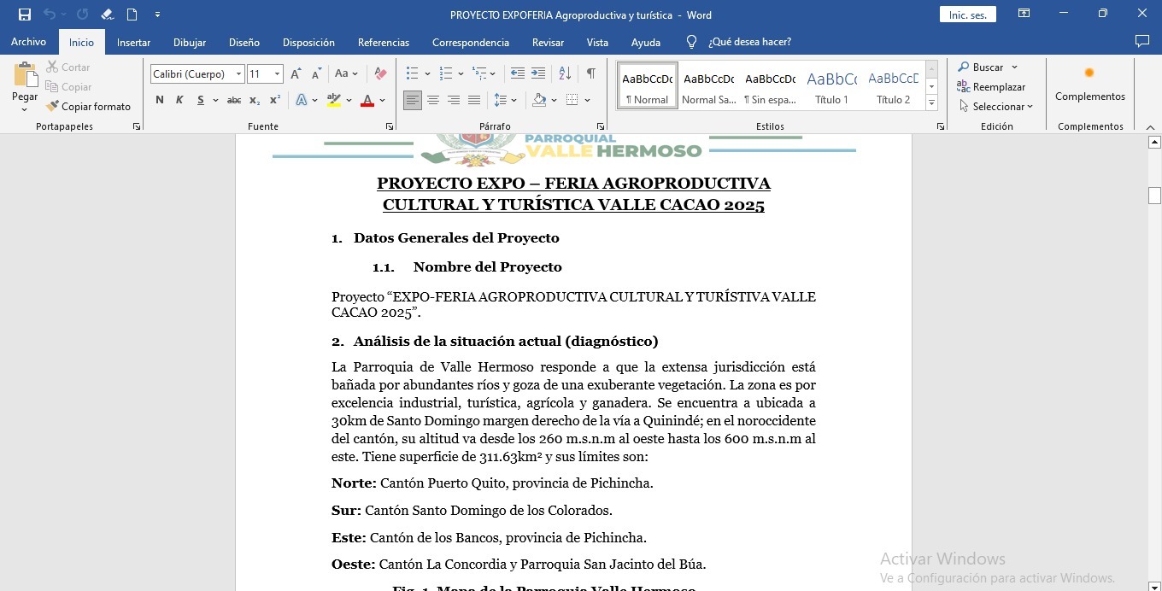Click the Sort A-Z icon

pos(565,74)
